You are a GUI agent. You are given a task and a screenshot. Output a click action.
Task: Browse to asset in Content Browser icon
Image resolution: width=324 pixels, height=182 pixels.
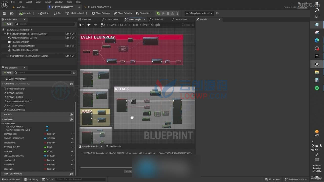tap(12, 13)
